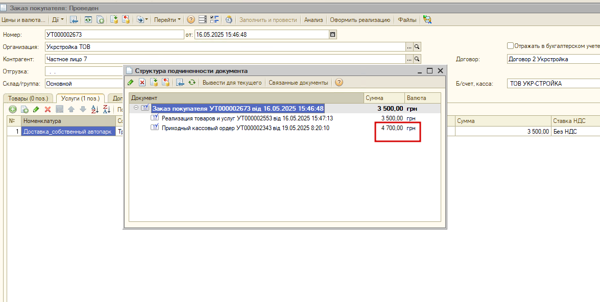Click green plus add row icon
Image resolution: width=600 pixels, height=302 pixels.
(13, 109)
